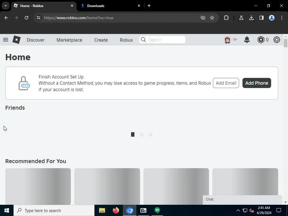Image resolution: width=288 pixels, height=216 pixels.
Task: Open the Extensions puzzle icon
Action: (x=226, y=18)
